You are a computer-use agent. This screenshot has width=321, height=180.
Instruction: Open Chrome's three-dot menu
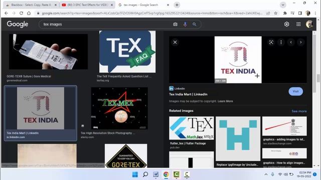(x=315, y=13)
